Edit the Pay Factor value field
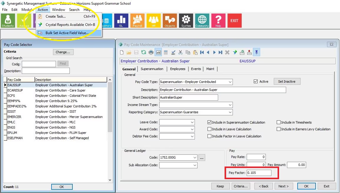This screenshot has width=340, height=193. pyautogui.click(x=259, y=173)
